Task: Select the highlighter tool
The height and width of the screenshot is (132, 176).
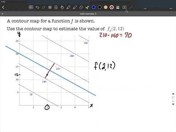Action: point(75,7)
